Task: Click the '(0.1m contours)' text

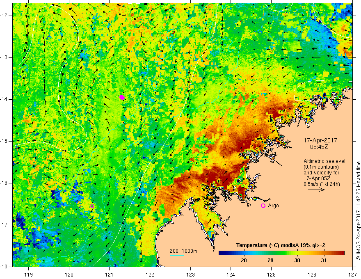Action: click(321, 167)
